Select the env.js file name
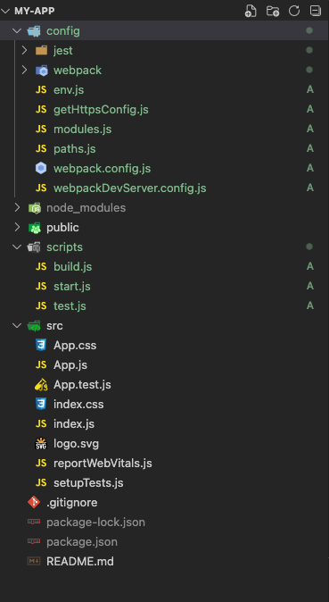Viewport: 329px width, 602px height. (x=69, y=90)
